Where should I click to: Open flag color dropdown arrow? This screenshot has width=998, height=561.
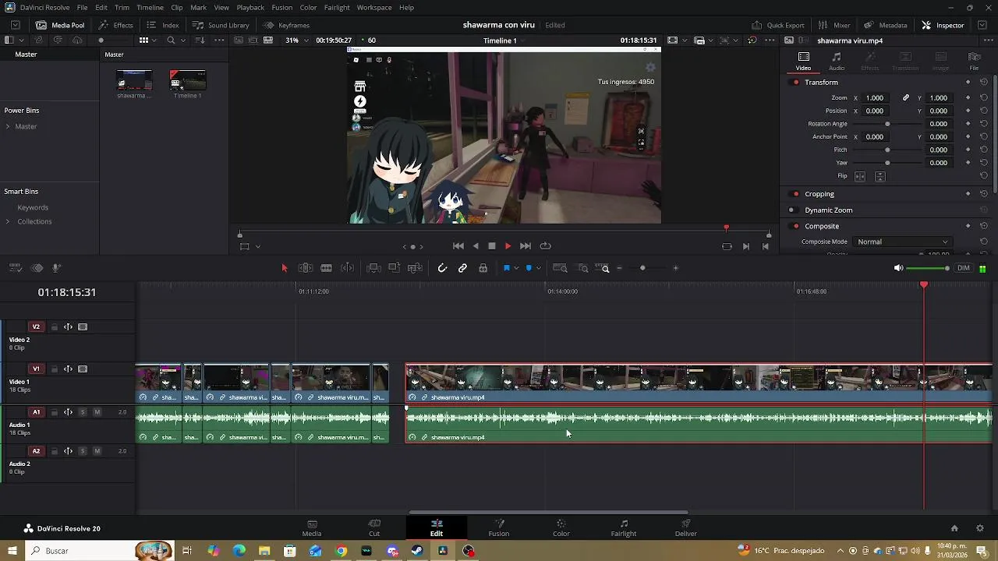click(x=516, y=268)
